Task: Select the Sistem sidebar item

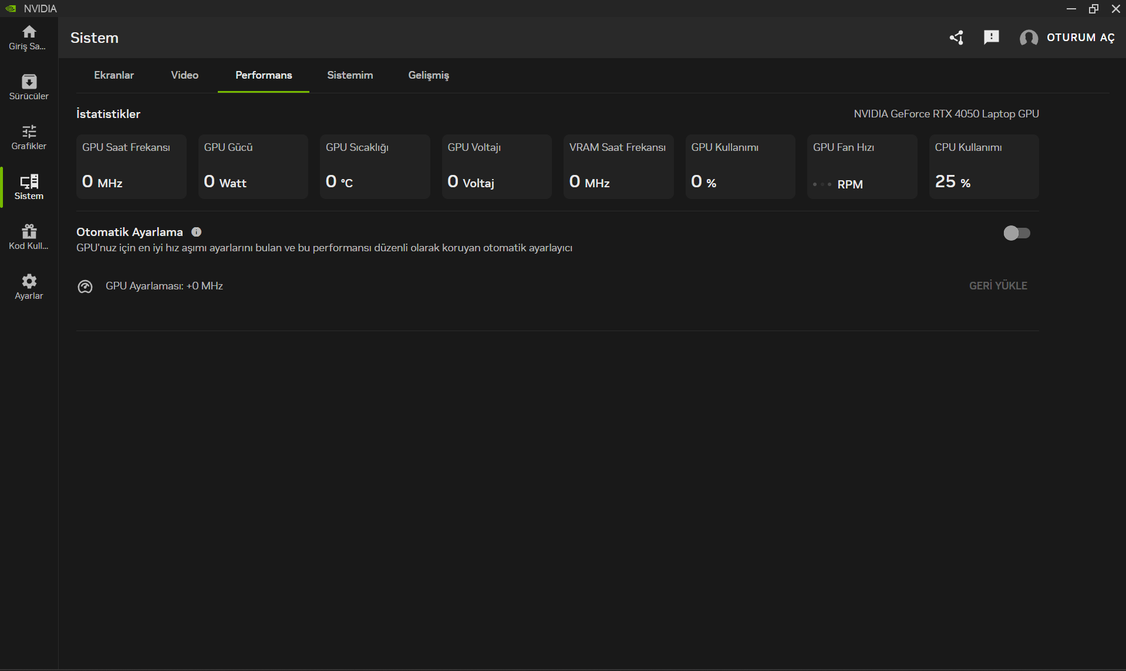Action: click(29, 187)
